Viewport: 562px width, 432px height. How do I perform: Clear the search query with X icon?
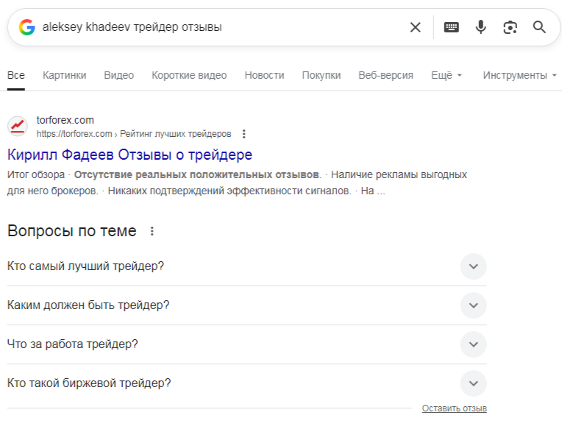(x=416, y=27)
